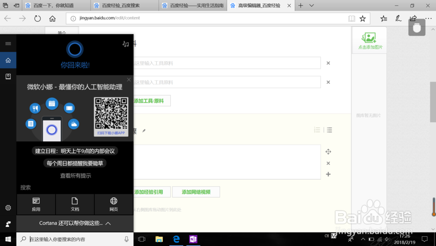Screen dimensions: 436x246
Task: Refresh the page
Action: [x=37, y=18]
